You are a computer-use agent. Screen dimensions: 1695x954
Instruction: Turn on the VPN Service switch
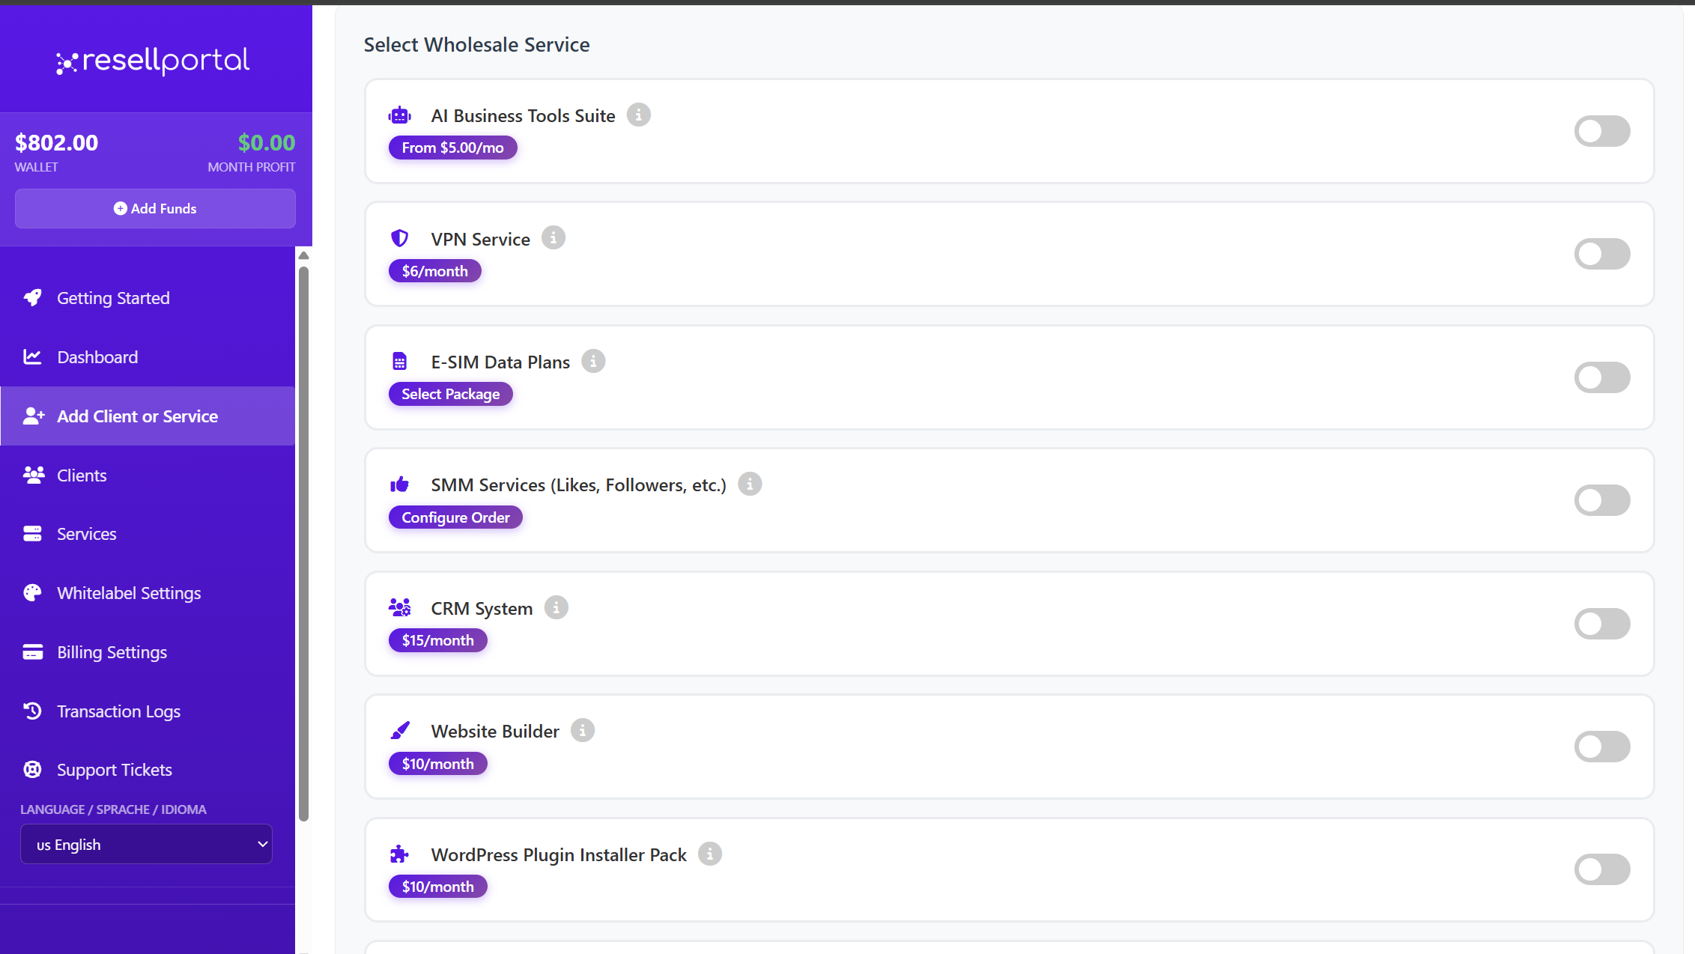(1601, 254)
